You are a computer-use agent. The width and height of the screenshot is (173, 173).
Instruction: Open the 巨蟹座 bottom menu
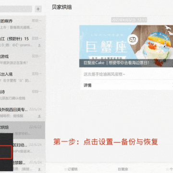[x=123, y=169]
